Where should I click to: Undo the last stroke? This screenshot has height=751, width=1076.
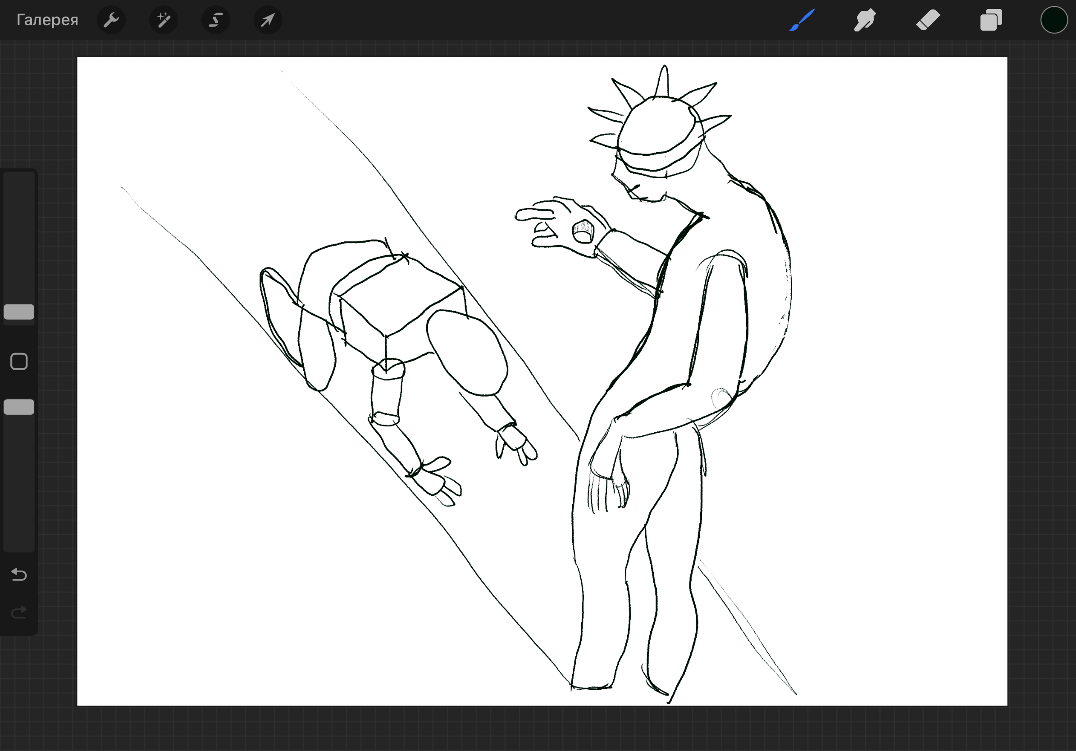19,574
